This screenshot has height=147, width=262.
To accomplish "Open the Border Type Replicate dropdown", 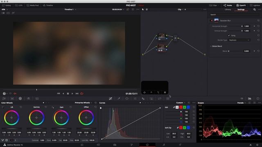I will (x=239, y=40).
